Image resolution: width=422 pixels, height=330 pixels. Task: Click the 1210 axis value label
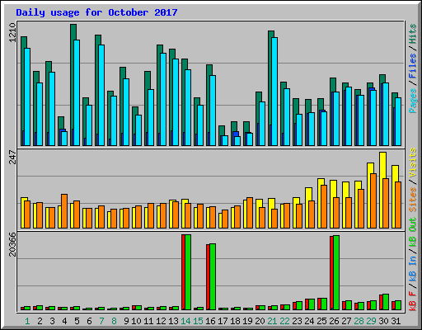[x=12, y=32]
